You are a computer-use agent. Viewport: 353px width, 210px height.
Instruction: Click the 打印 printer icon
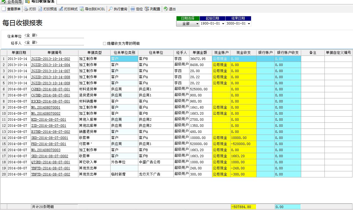pyautogui.click(x=26, y=9)
